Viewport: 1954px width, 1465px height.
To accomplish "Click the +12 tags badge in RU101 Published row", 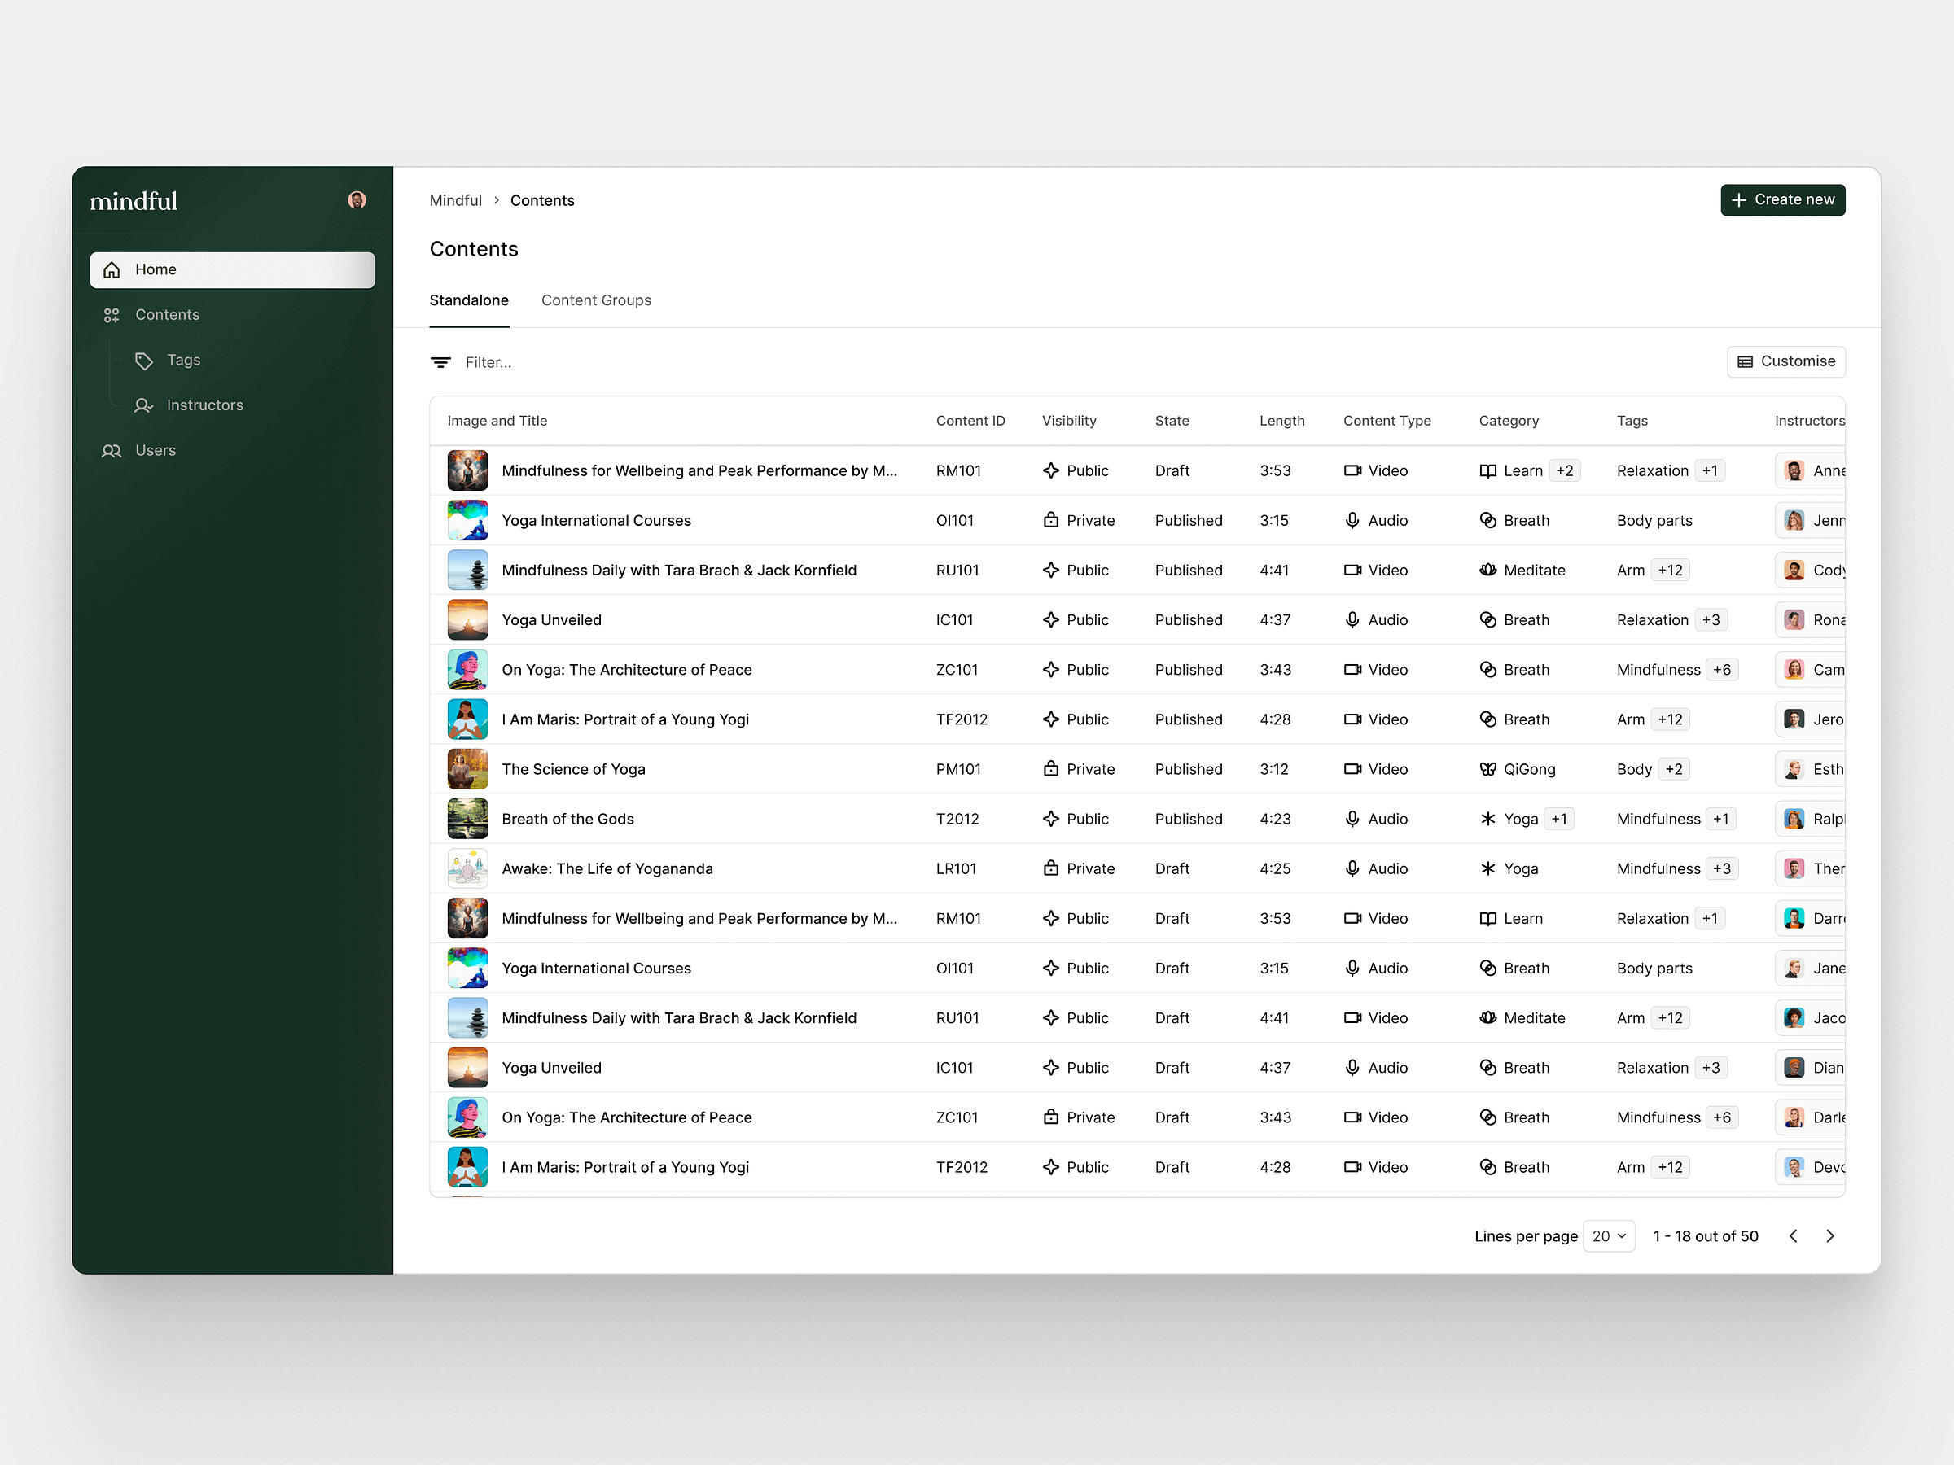I will click(1670, 571).
